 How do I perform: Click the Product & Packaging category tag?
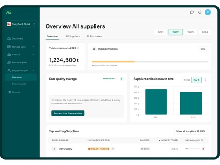coord(99,149)
